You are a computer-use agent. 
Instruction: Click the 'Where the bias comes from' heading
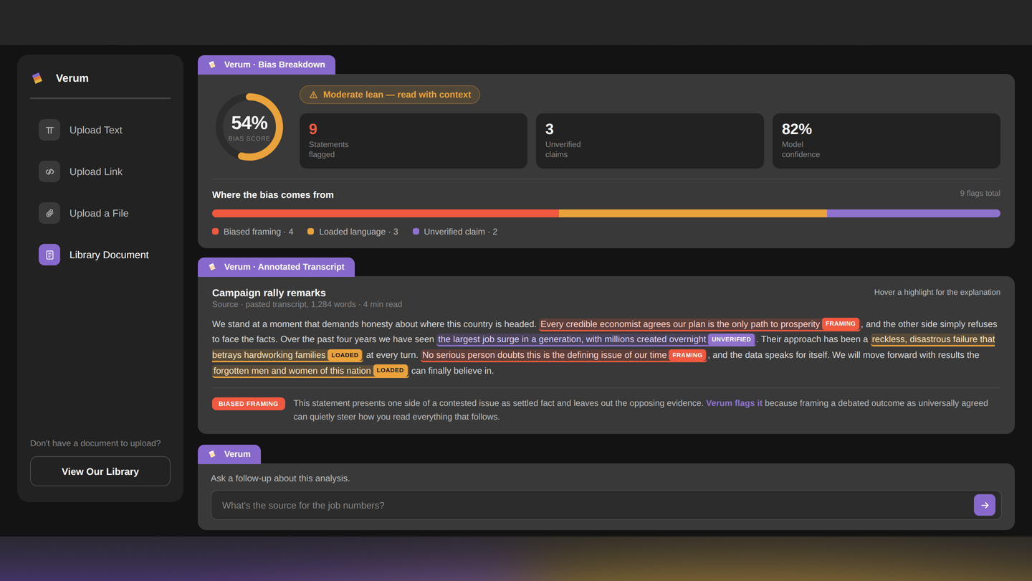coord(273,195)
